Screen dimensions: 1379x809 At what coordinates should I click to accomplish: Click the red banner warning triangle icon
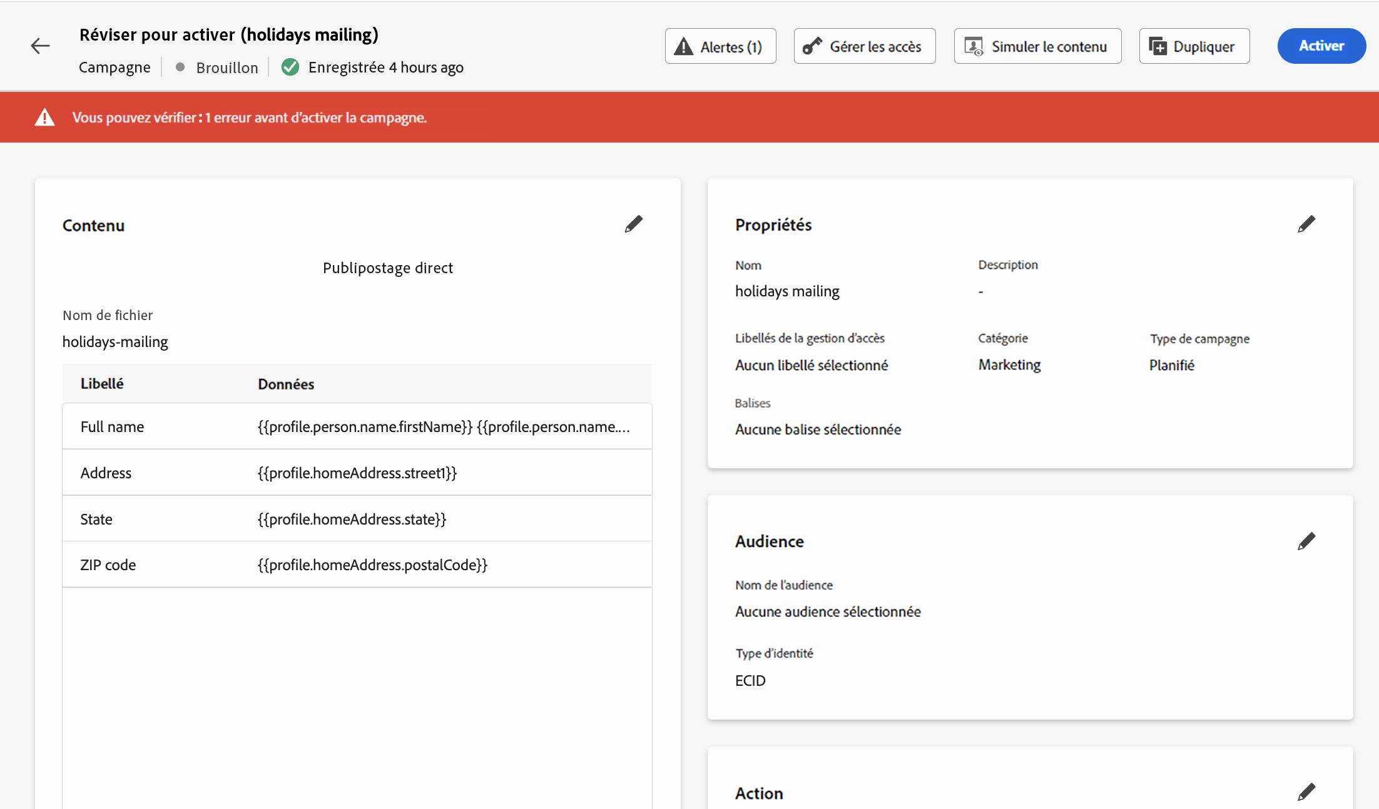coord(44,118)
